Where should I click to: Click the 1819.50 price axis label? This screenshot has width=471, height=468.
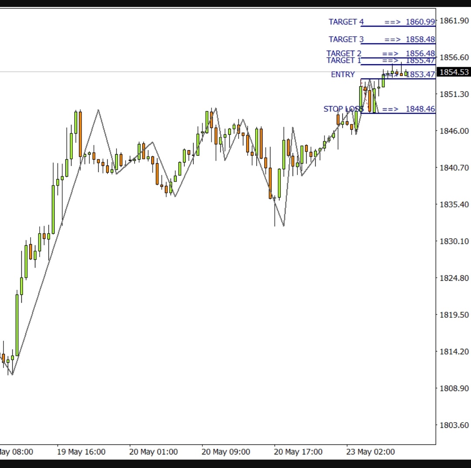click(454, 315)
